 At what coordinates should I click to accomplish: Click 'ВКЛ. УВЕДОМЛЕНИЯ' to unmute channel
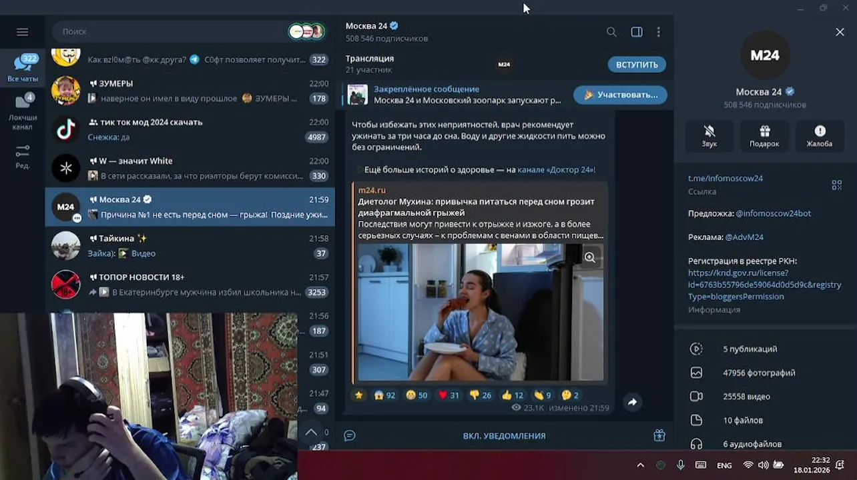(504, 435)
